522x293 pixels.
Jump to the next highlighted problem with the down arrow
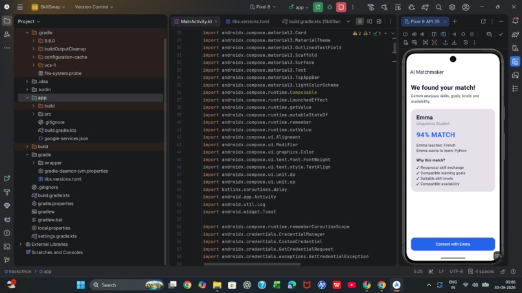[393, 34]
